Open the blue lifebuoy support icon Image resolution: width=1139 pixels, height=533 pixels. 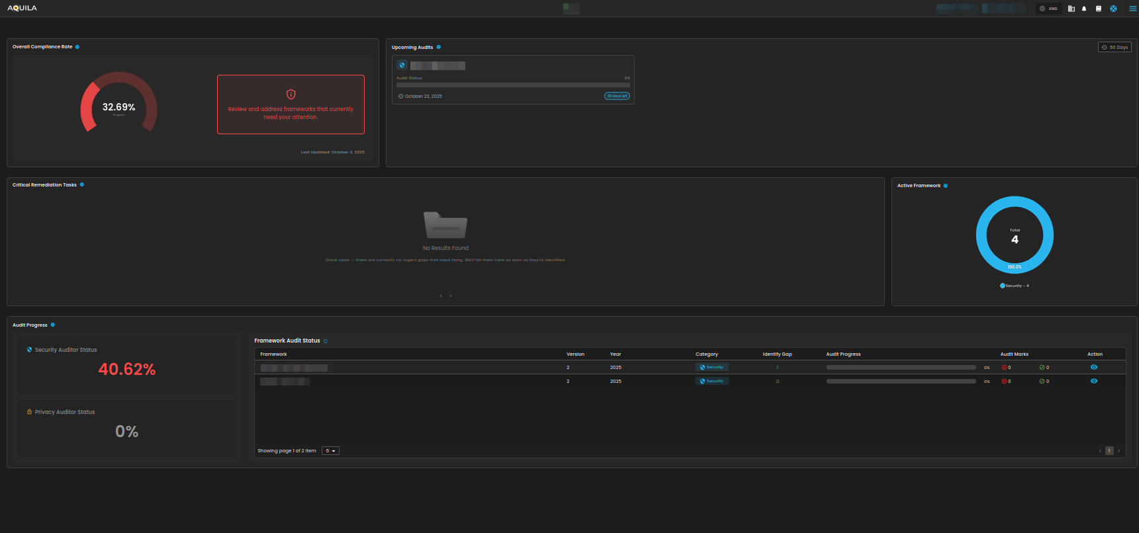pyautogui.click(x=1113, y=9)
